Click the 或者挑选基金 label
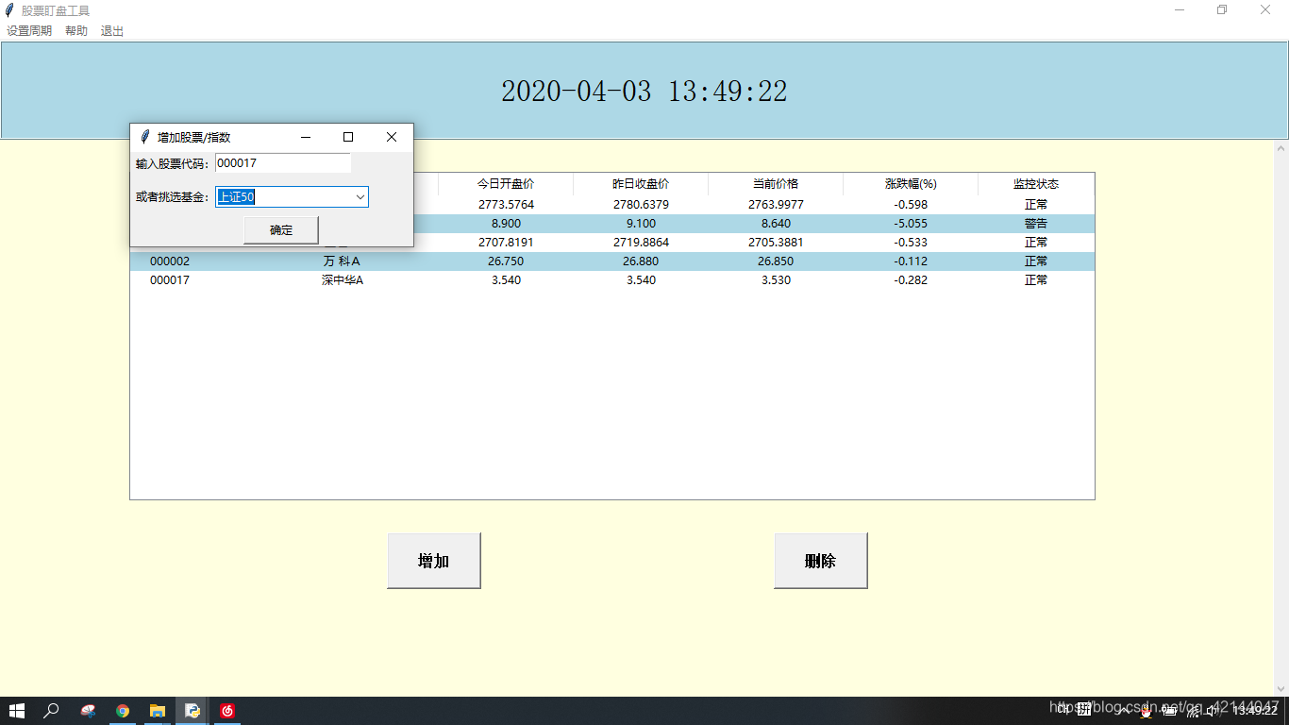Image resolution: width=1289 pixels, height=725 pixels. pos(173,197)
